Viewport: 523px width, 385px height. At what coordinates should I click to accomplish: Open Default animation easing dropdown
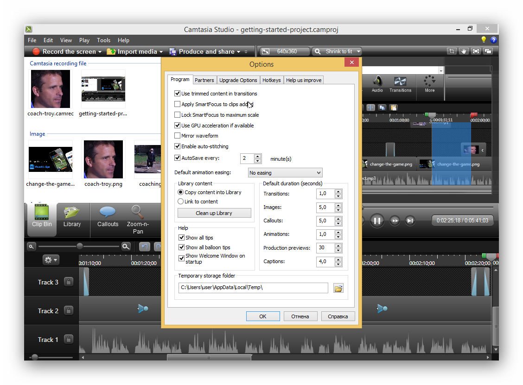(285, 173)
